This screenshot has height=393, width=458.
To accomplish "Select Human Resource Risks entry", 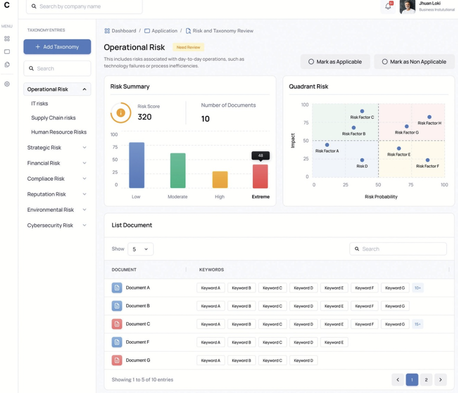I will pos(59,132).
